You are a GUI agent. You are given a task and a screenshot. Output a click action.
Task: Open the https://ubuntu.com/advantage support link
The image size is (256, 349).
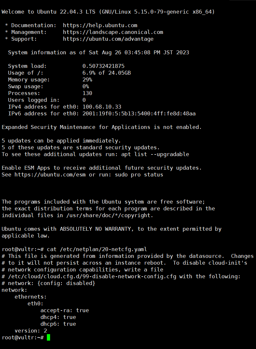108,39
